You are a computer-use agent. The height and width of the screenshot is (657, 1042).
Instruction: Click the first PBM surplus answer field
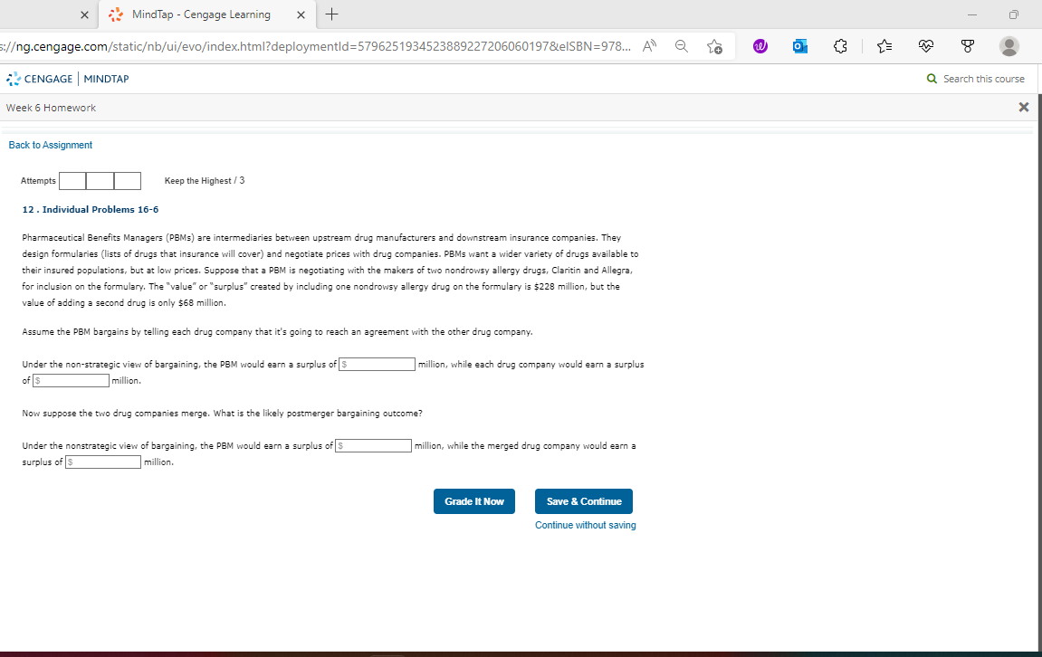[x=377, y=364]
